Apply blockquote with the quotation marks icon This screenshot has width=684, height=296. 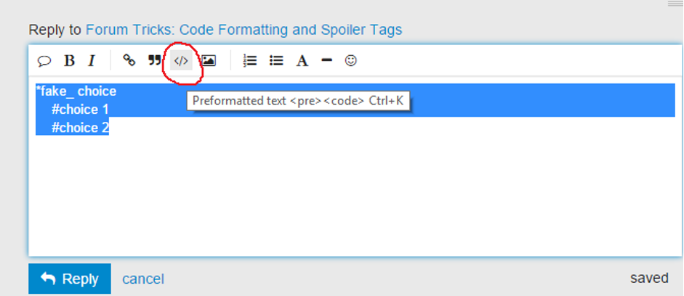click(x=154, y=60)
